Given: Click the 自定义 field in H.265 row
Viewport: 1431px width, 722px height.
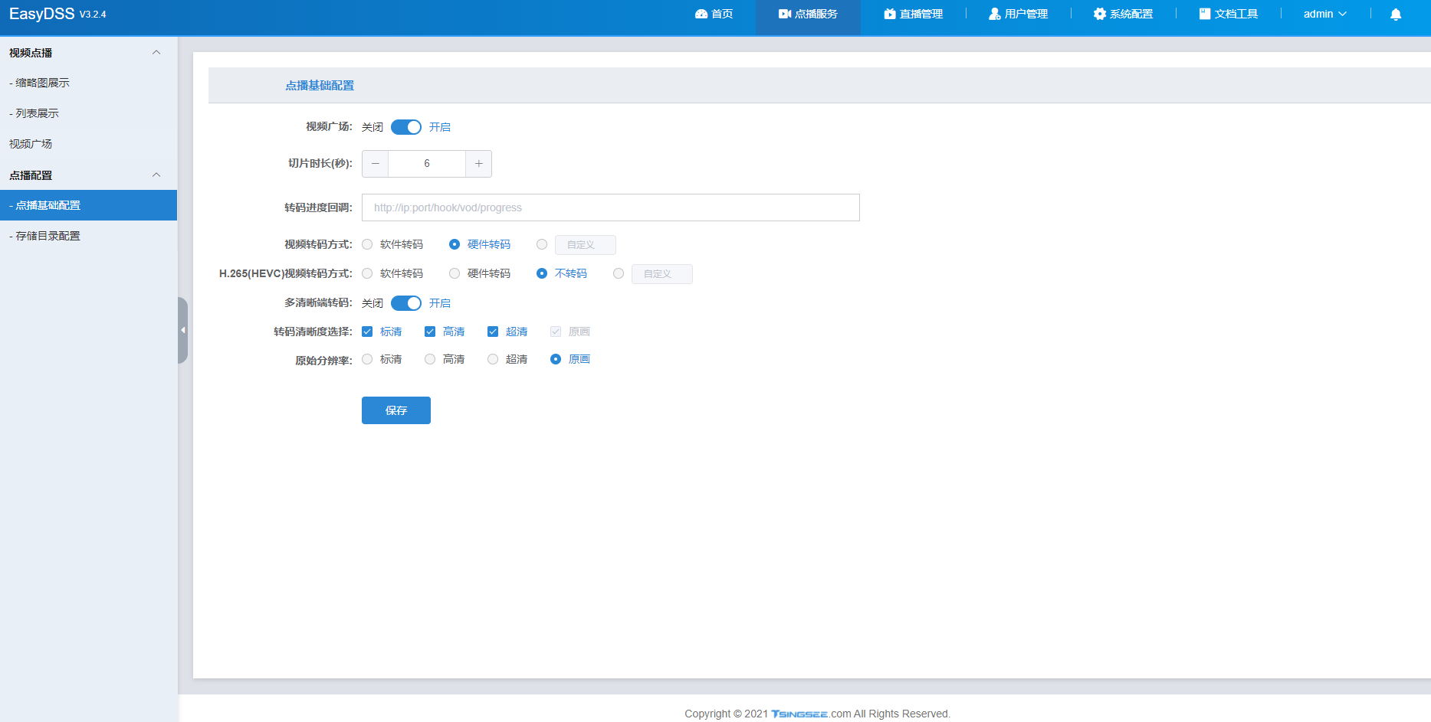Looking at the screenshot, I should 662,274.
